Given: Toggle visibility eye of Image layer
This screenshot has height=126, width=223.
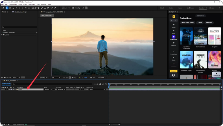Looking at the screenshot, I should point(2,89).
